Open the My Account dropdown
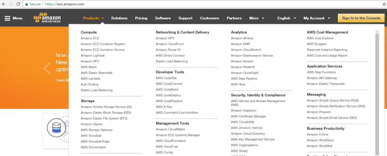 tap(317, 18)
